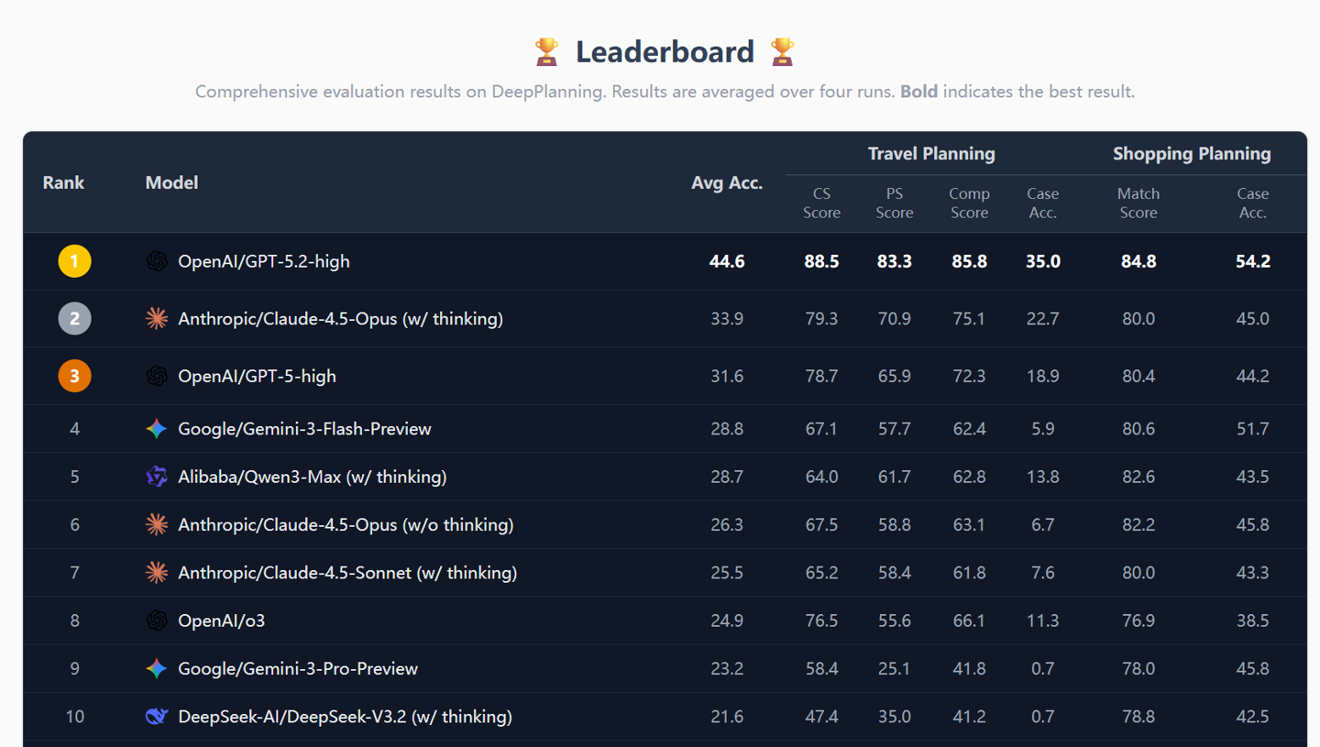Select the Travel Planning header group
Image resolution: width=1320 pixels, height=747 pixels.
931,154
